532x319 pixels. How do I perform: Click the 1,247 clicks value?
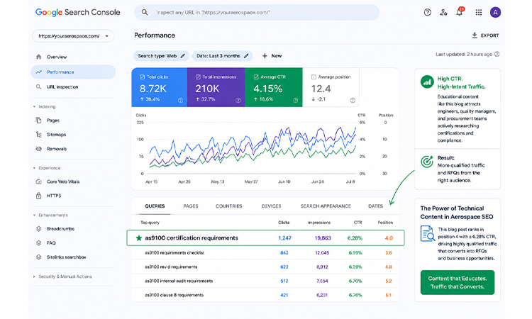(x=284, y=238)
